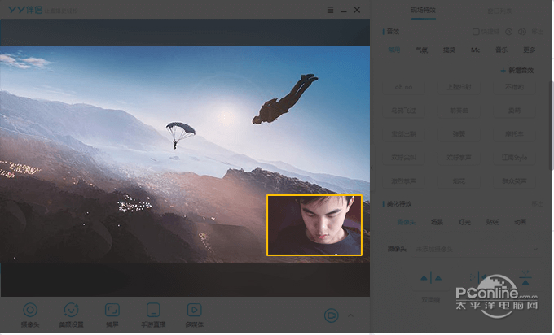
Task: Switch to the 窗口列表 tab
Action: click(x=499, y=11)
